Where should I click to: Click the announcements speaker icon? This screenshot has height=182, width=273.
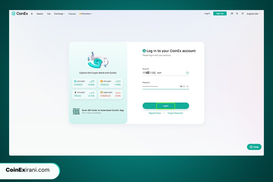click(x=232, y=13)
